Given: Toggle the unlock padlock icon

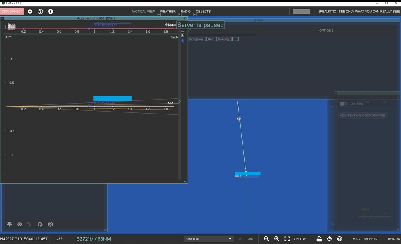Looking at the screenshot, I should (319, 239).
